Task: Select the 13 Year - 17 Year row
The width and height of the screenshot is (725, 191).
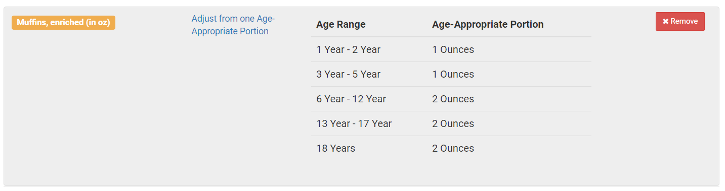Action: pos(451,123)
